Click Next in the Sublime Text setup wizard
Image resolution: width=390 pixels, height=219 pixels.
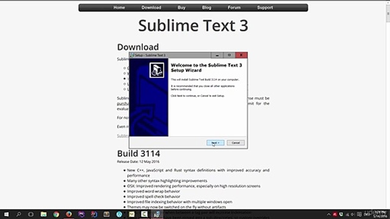[215, 143]
